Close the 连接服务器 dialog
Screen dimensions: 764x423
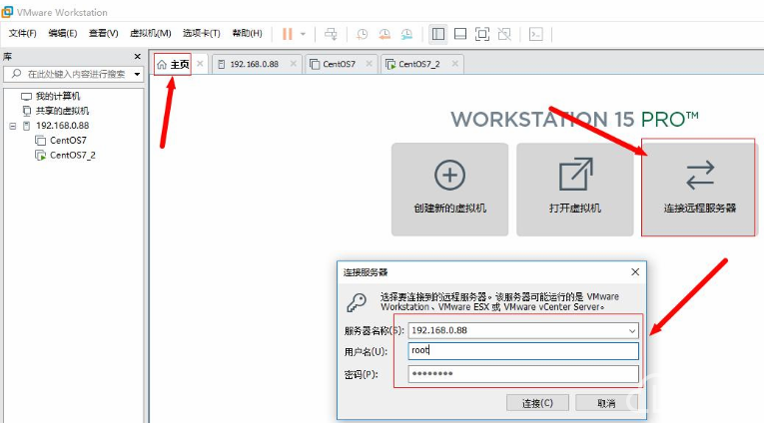(635, 272)
